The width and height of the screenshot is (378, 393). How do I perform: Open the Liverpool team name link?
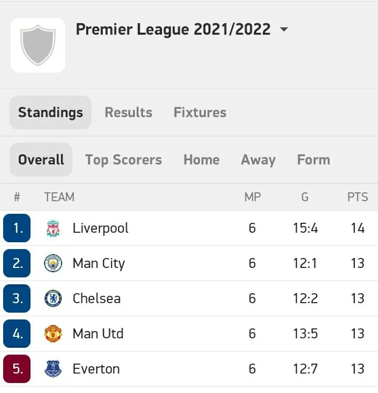point(100,229)
